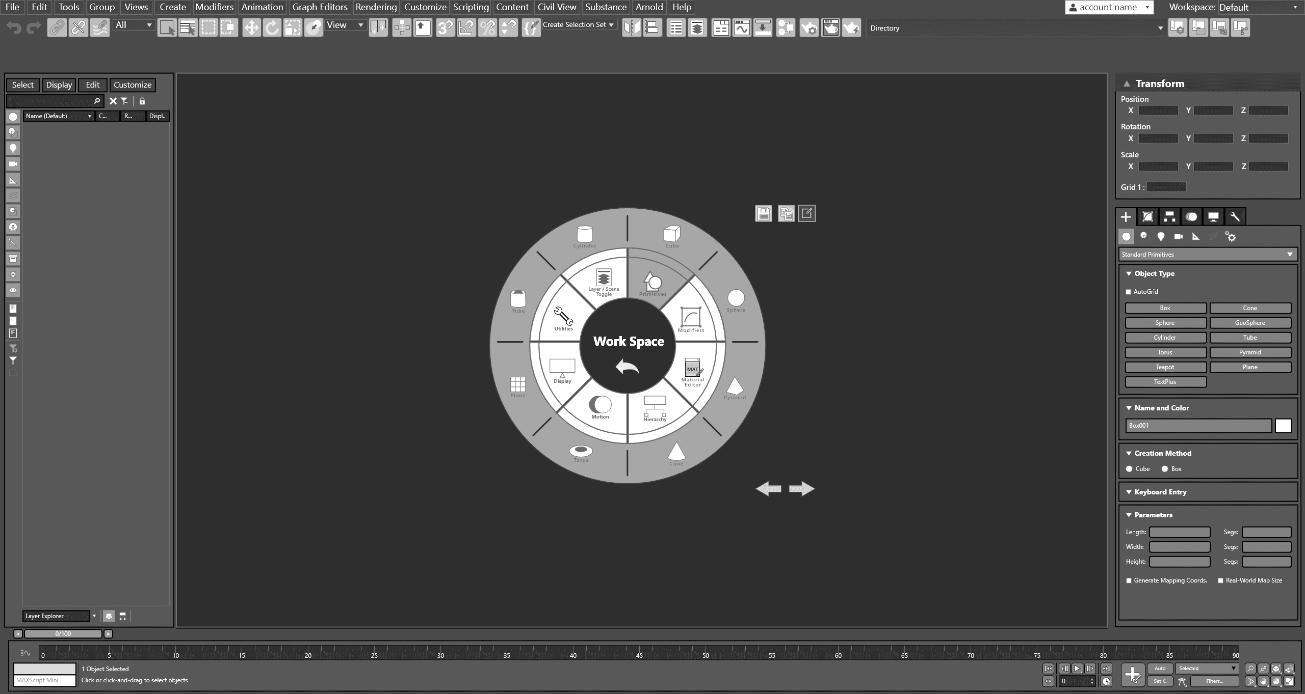This screenshot has width=1305, height=694.
Task: Check Generate Mapping Coords option
Action: tap(1129, 580)
